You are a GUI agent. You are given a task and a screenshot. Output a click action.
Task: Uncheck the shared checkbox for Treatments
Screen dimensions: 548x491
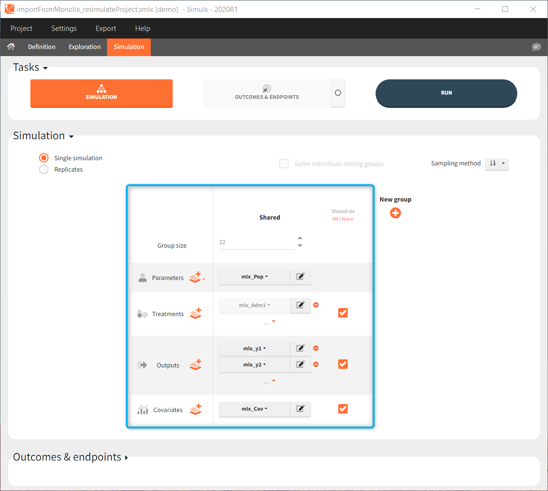click(x=343, y=312)
